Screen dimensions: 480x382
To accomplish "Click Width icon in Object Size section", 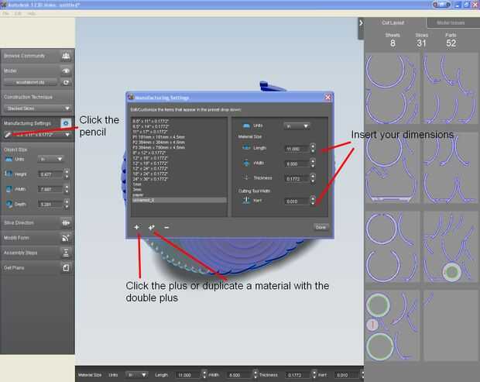I will pyautogui.click(x=9, y=189).
